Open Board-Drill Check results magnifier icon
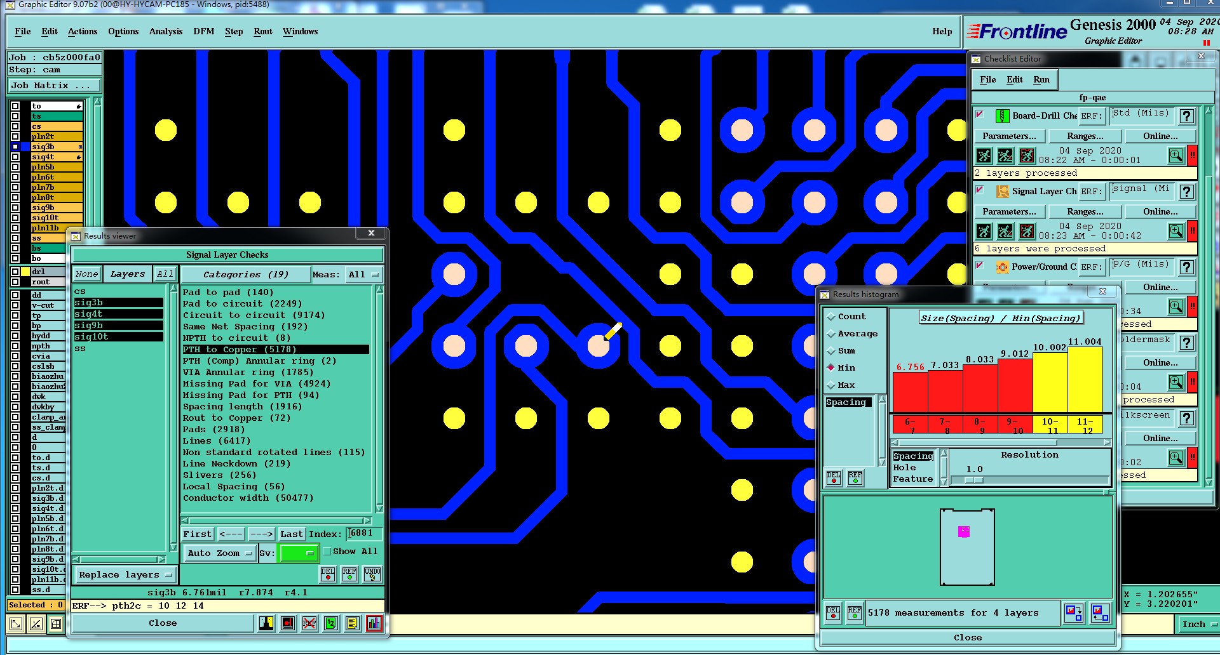 [1176, 155]
